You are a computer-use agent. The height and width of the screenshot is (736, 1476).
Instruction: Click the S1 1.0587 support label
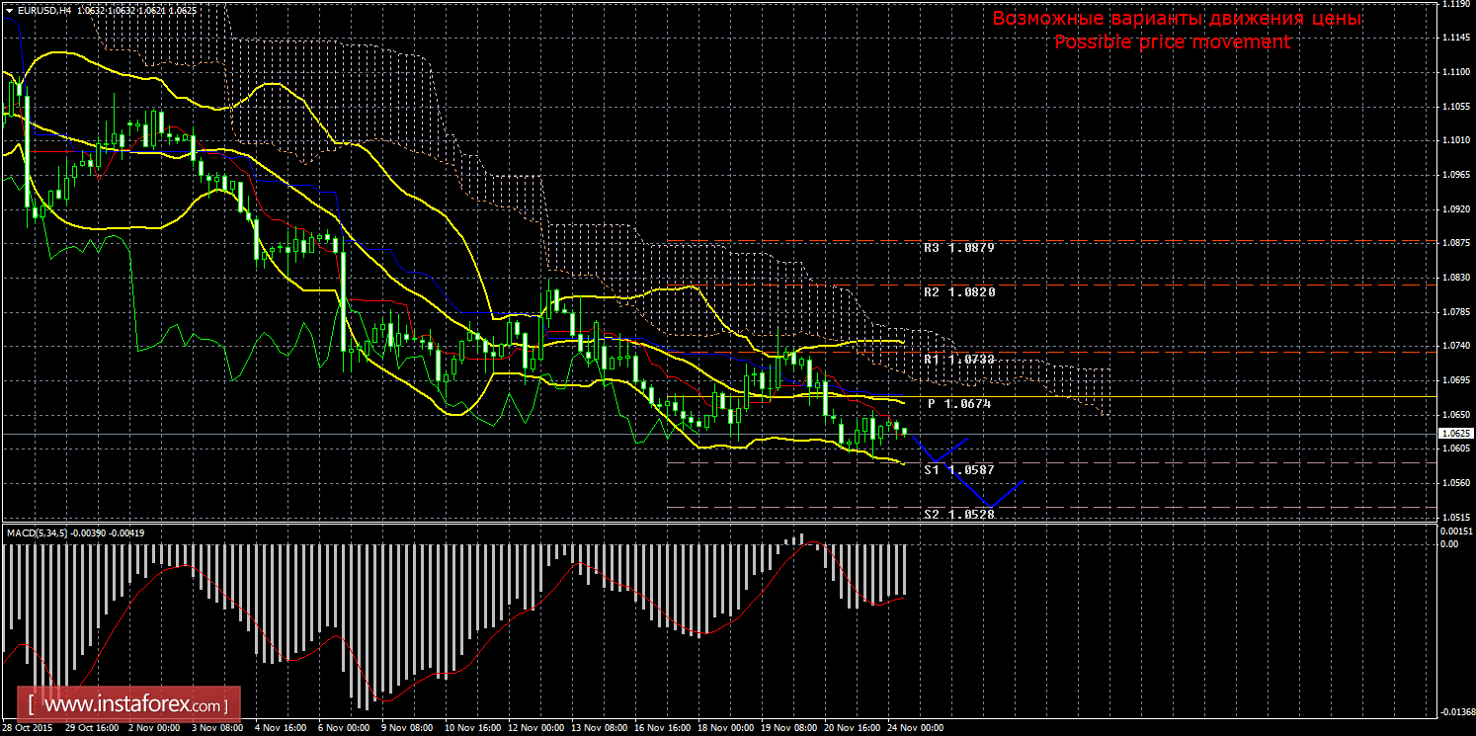point(958,470)
